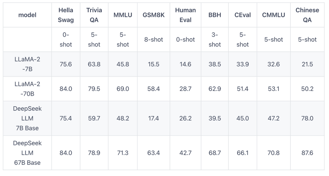Click the Trivia QA column header
Screen dimensions: 329x176
point(94,15)
